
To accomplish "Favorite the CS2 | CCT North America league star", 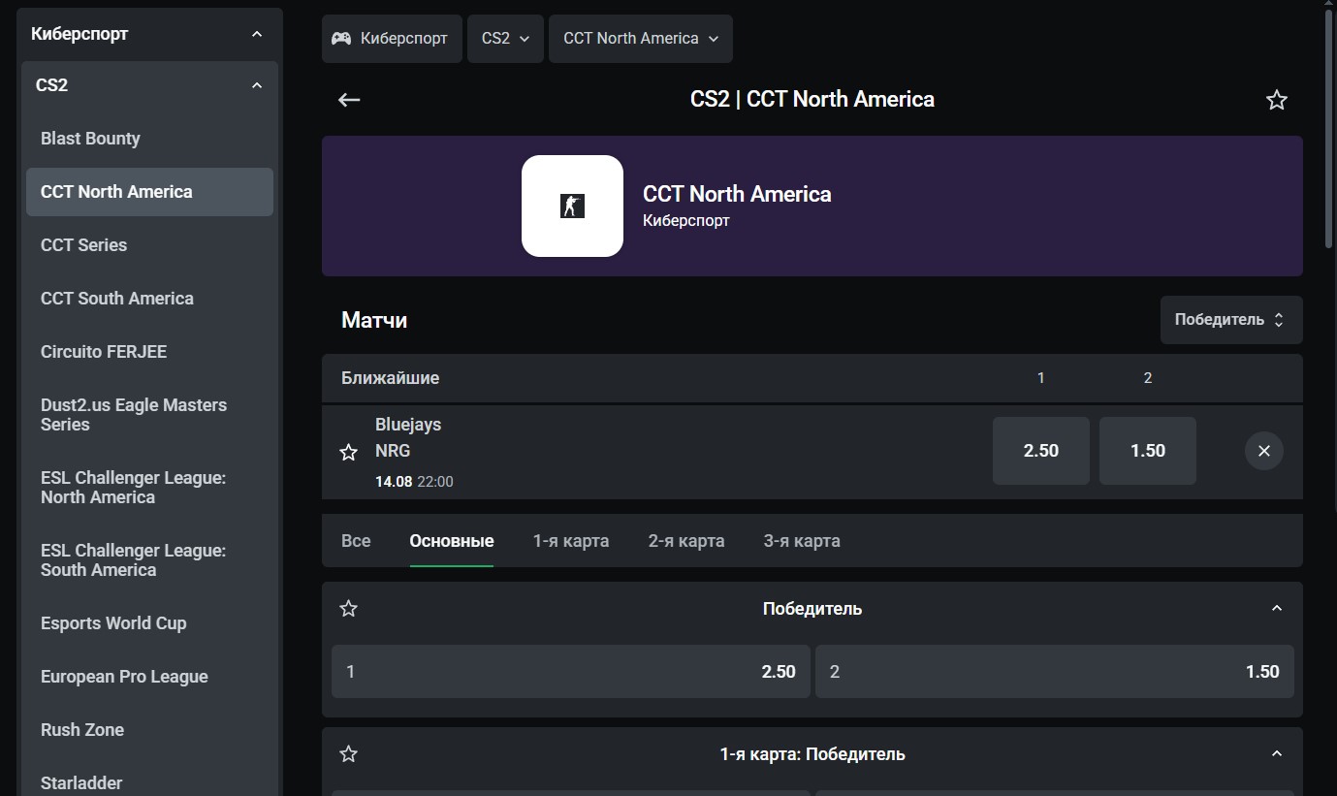I will (x=1277, y=100).
